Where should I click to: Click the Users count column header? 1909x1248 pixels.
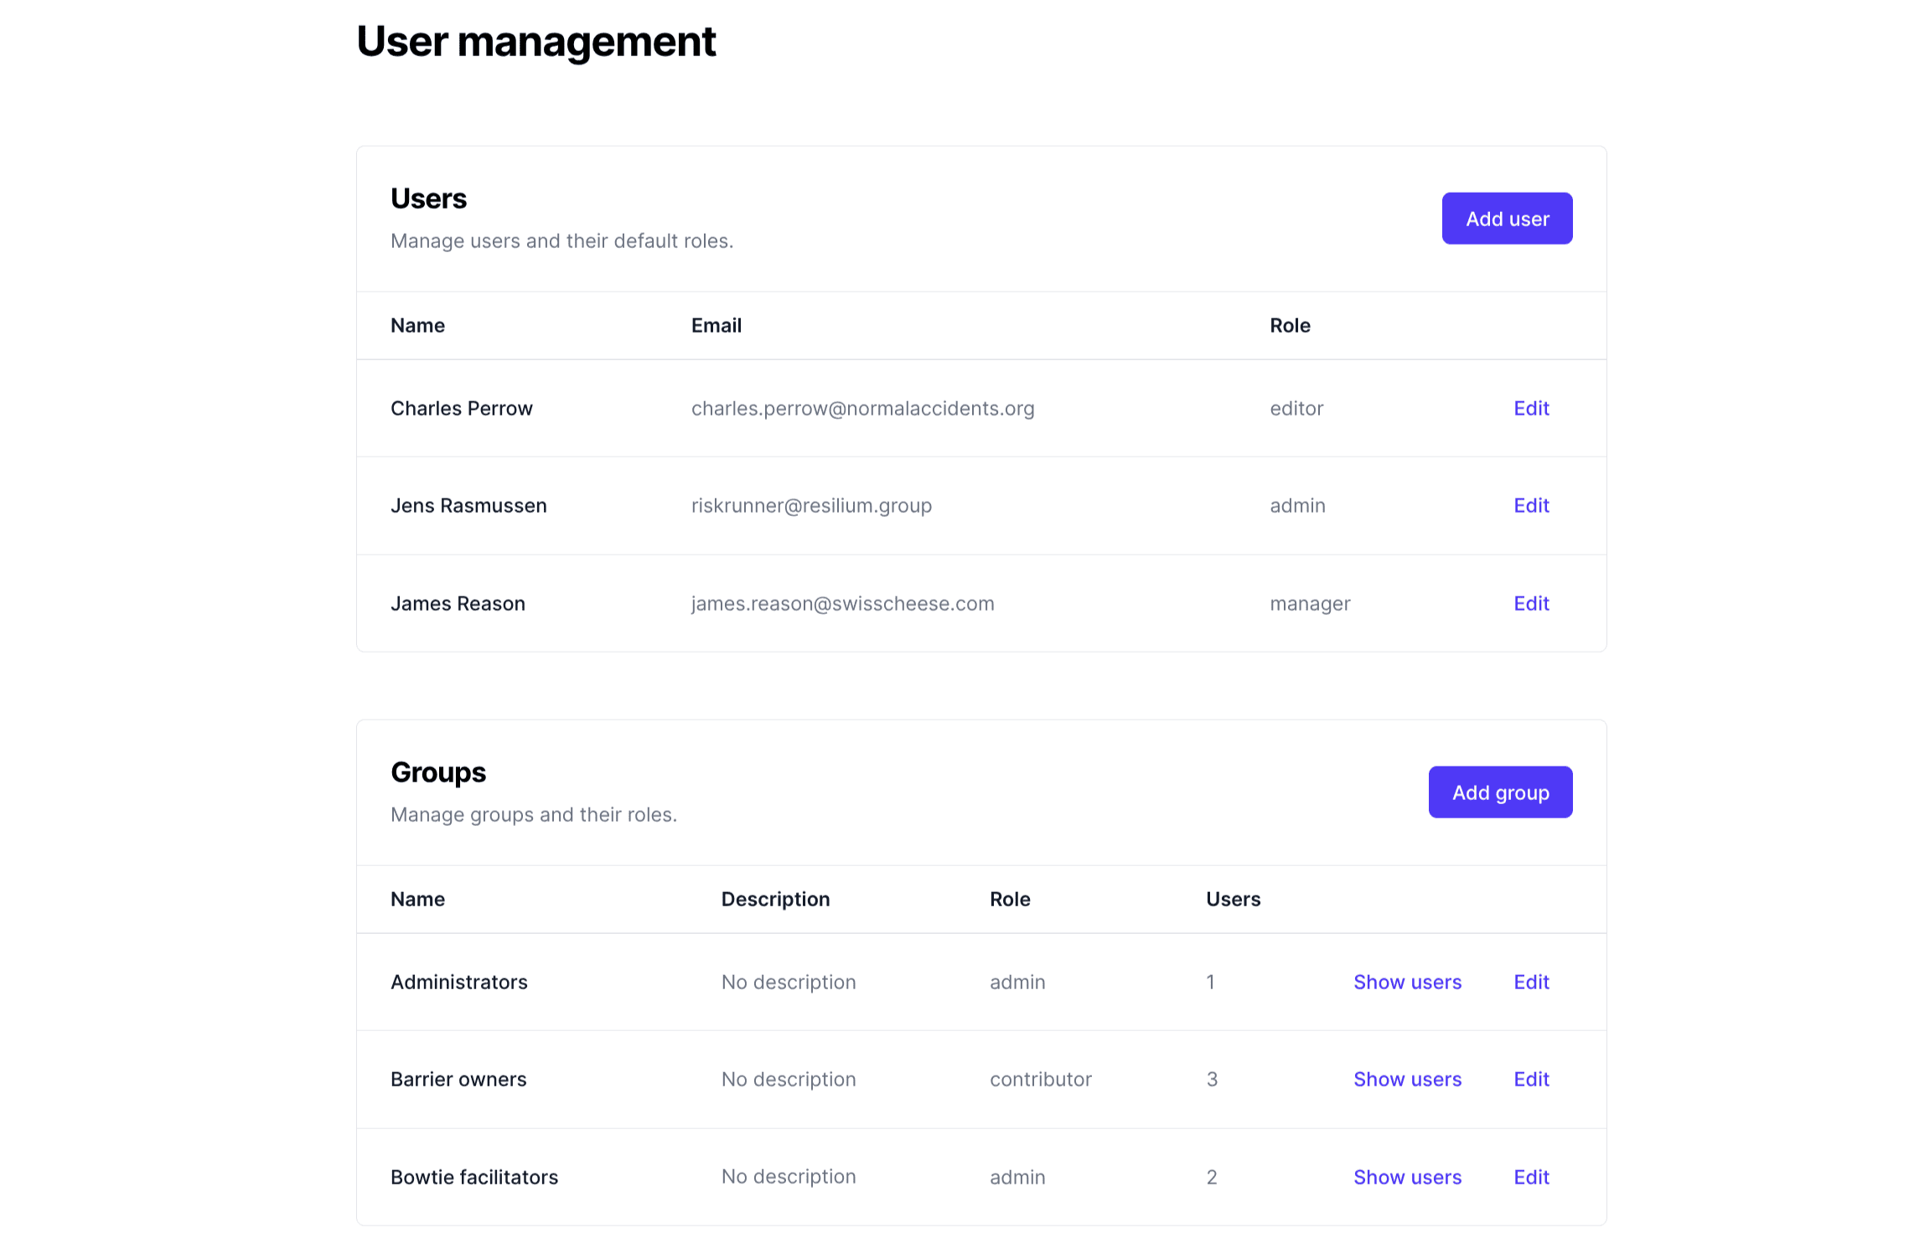click(1233, 899)
